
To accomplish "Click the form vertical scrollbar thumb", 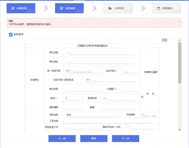I will click(x=180, y=63).
